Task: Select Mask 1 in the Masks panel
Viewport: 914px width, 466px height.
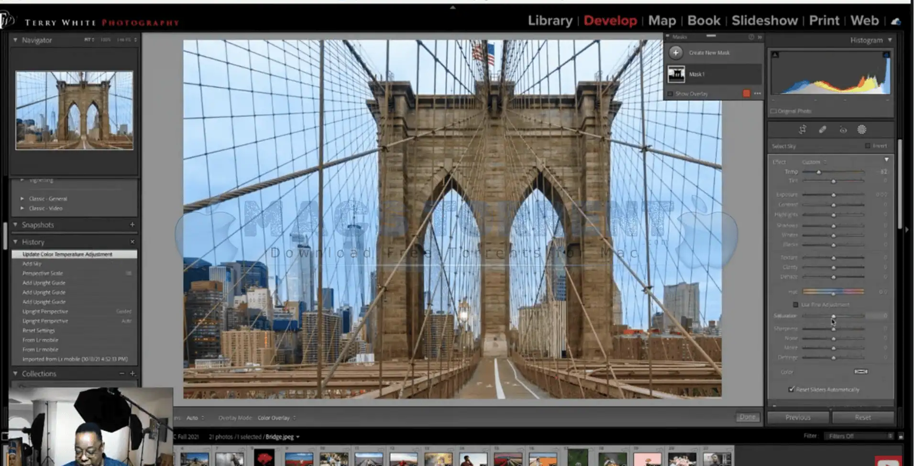Action: click(713, 74)
